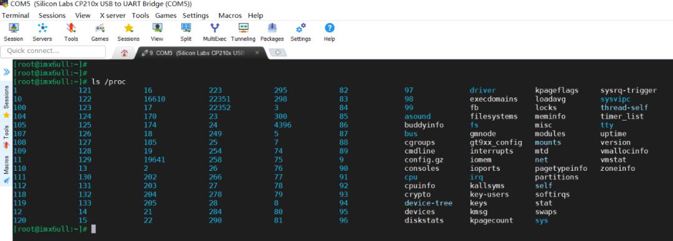The image size is (673, 241).
Task: Click 'vmallocinfo' in the terminal listing
Action: (624, 151)
